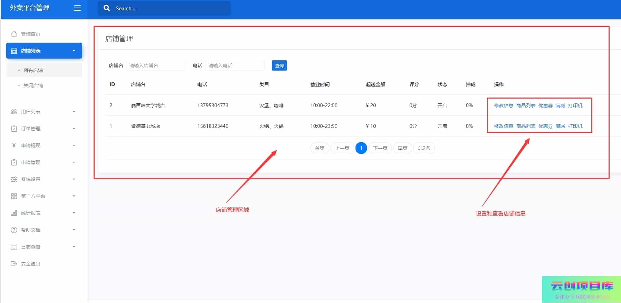Focus the 店铺名 input field
Image resolution: width=621 pixels, height=303 pixels.
click(x=156, y=65)
